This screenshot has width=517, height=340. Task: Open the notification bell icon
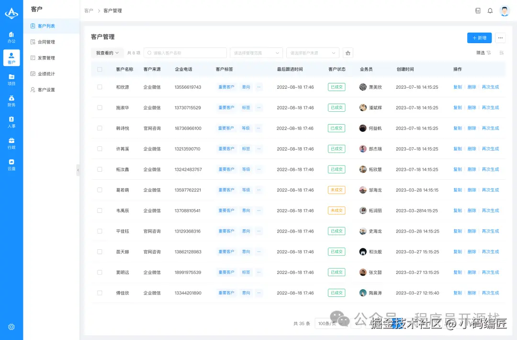(490, 10)
